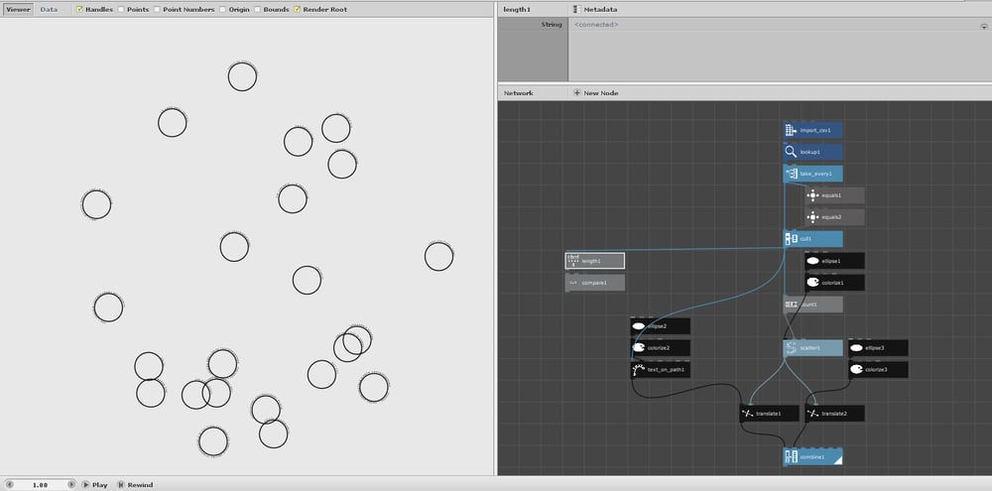Viewport: 992px width, 491px height.
Task: Click the New Node button label
Action: click(x=601, y=93)
